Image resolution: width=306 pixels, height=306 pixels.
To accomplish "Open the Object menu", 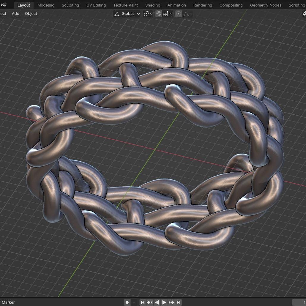I will coord(31,14).
